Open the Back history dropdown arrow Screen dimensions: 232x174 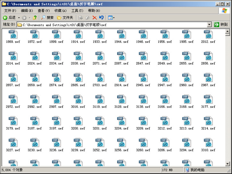click(x=19, y=18)
